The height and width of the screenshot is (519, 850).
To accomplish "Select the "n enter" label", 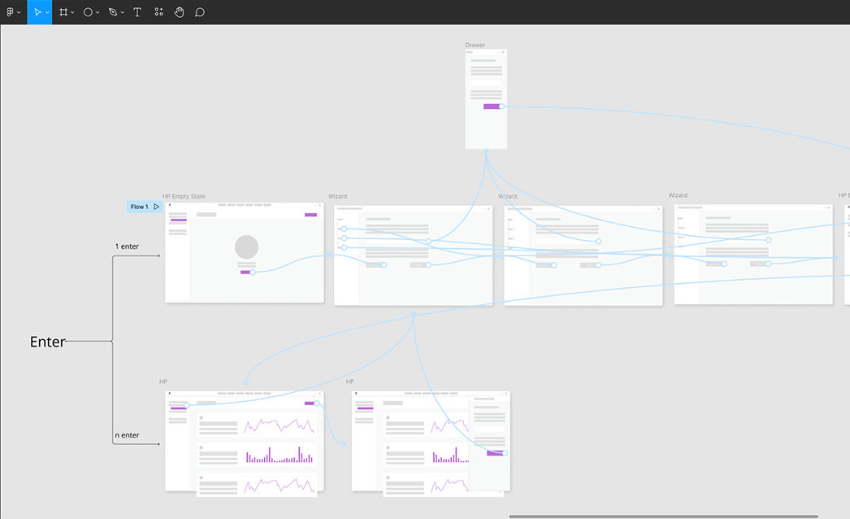I will (x=127, y=435).
